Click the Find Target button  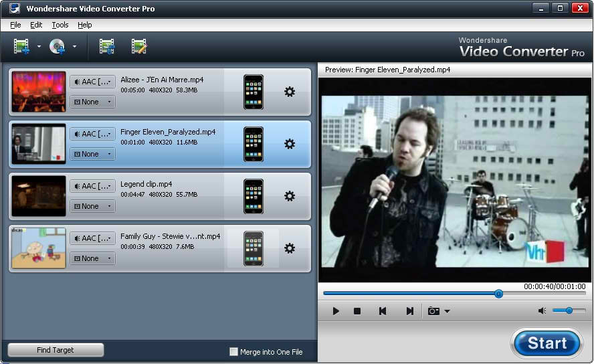click(56, 350)
